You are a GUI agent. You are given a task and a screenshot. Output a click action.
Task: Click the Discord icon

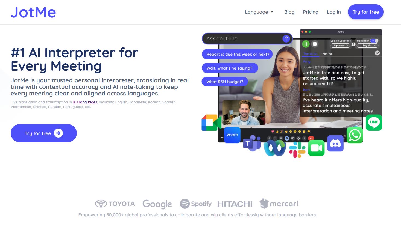pyautogui.click(x=335, y=143)
